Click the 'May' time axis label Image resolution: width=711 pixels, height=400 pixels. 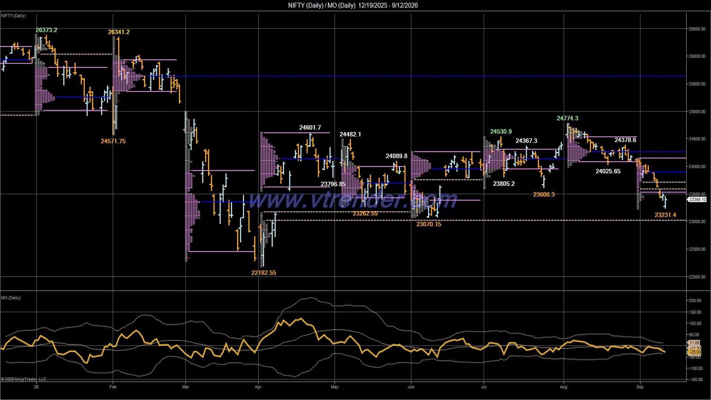click(x=335, y=387)
